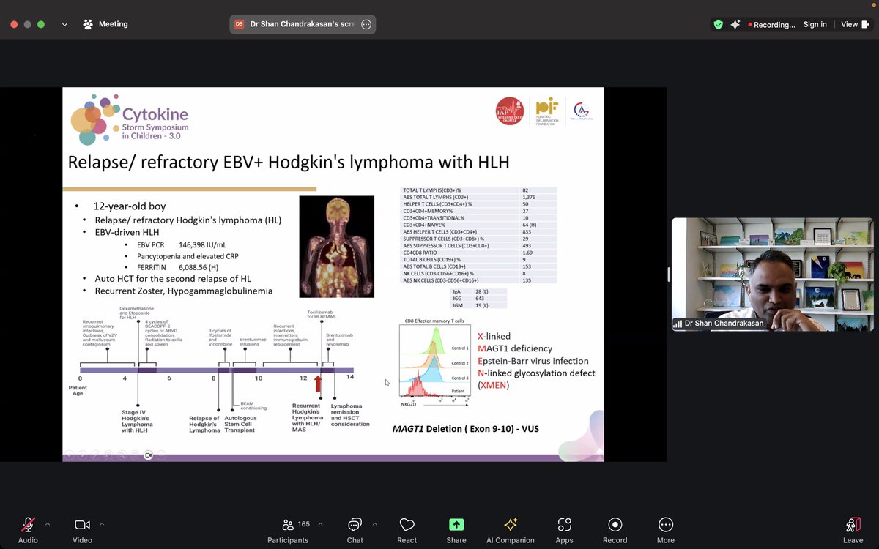This screenshot has height=549, width=879.
Task: Click the 'Recurrent Zoster, Hypogammaglobulinemia' bullet
Action: (x=184, y=291)
